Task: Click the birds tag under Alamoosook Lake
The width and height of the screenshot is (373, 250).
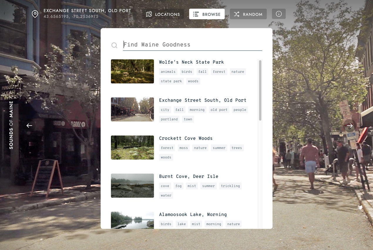Action: point(166,224)
